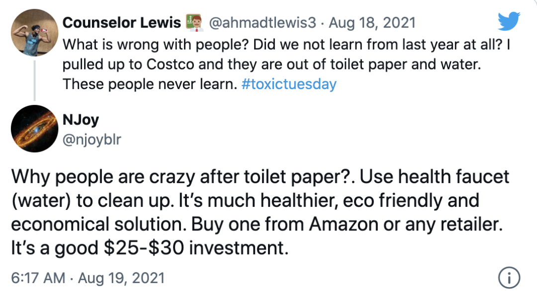Viewport: 537px width, 291px height.
Task: Click Counselor Lewis's profile picture
Action: click(33, 33)
